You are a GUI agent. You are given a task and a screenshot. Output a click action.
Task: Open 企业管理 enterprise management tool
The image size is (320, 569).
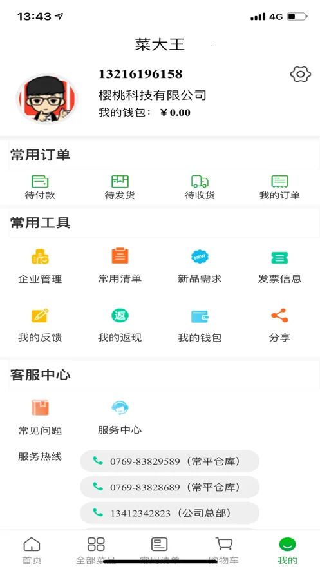[40, 256]
